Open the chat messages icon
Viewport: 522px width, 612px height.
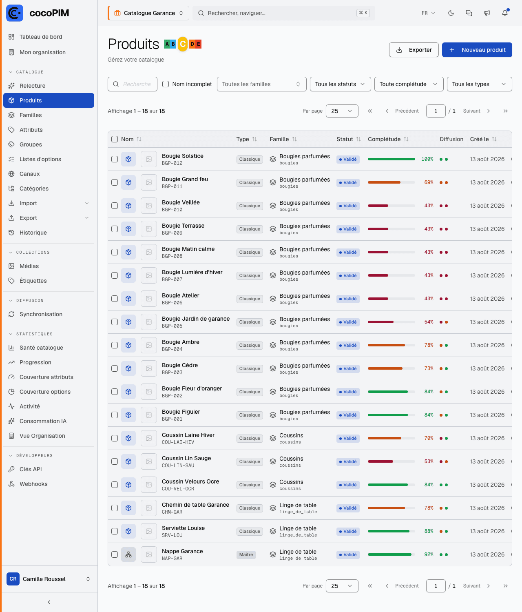(469, 13)
